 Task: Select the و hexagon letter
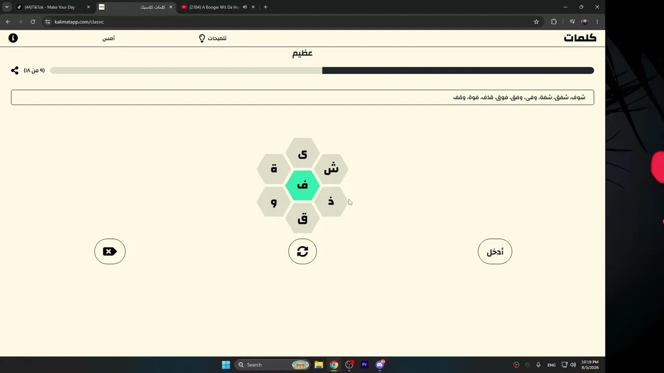tap(274, 202)
